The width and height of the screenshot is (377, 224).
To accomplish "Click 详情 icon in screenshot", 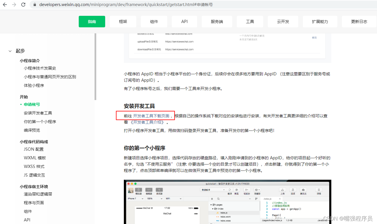I will pos(319,190).
